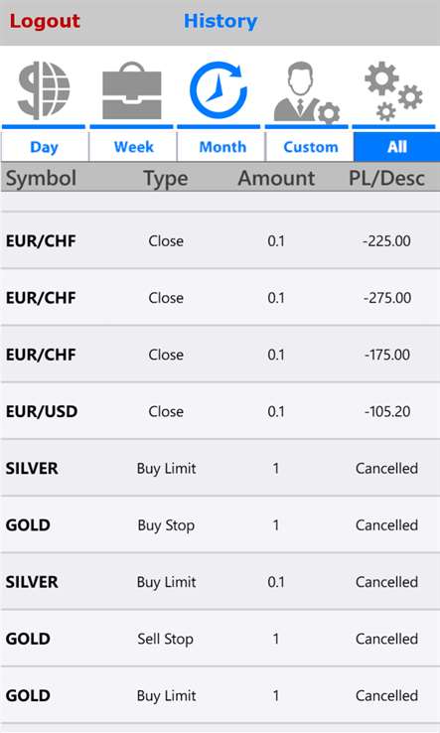This screenshot has height=733, width=440.
Task: Open the account manager person icon
Action: [306, 92]
